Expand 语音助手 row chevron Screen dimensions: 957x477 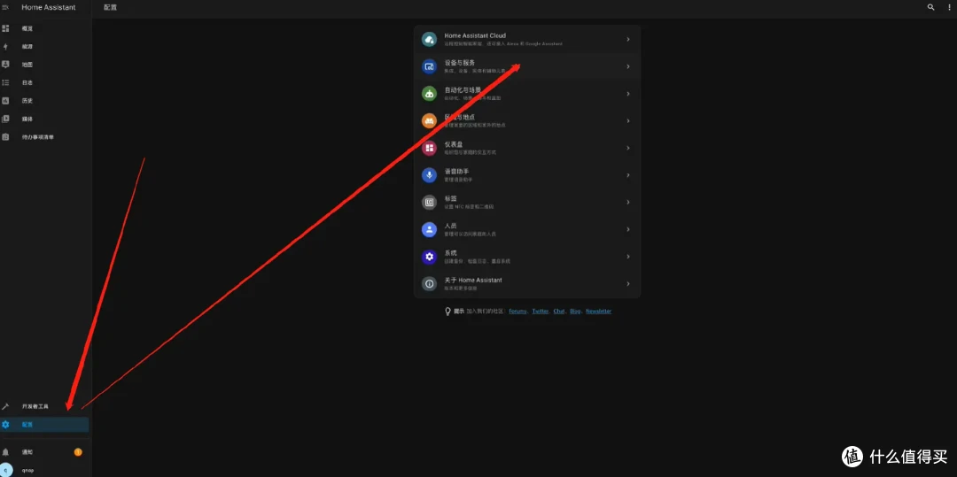click(x=628, y=175)
